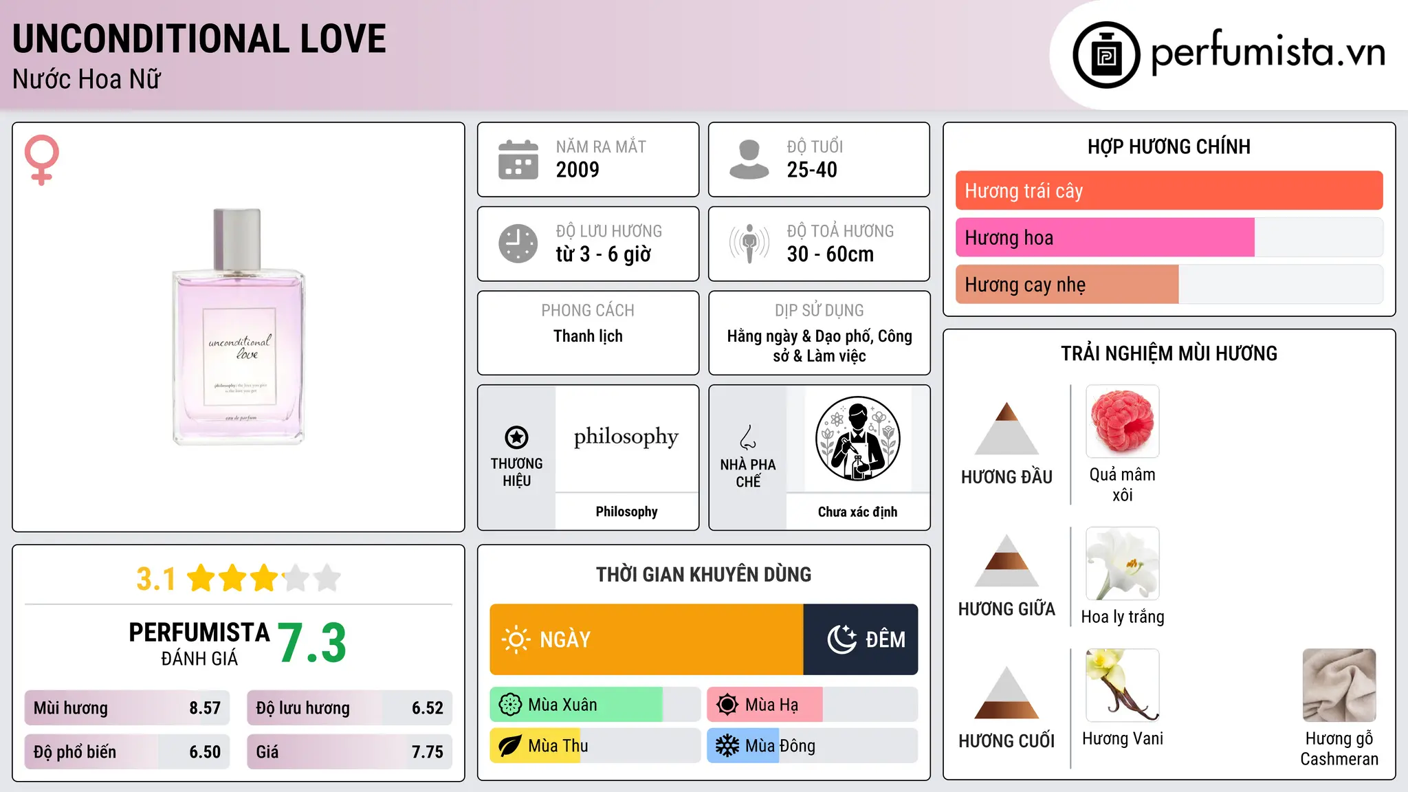Open the Unconditional Love bottle image
This screenshot has width=1408, height=792.
point(238,327)
